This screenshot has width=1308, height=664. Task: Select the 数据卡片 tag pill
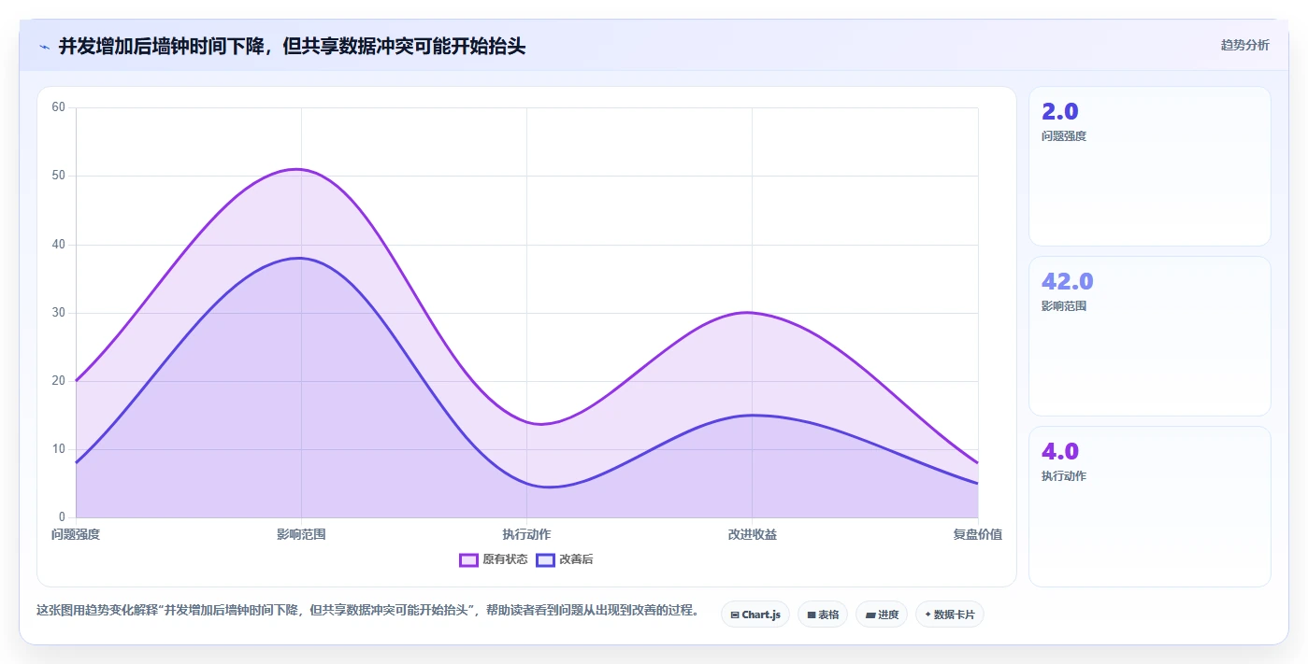tap(950, 615)
